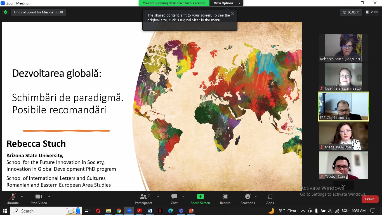Open Microsoft Teams from taskbar
This screenshot has height=215, width=382.
(181, 211)
